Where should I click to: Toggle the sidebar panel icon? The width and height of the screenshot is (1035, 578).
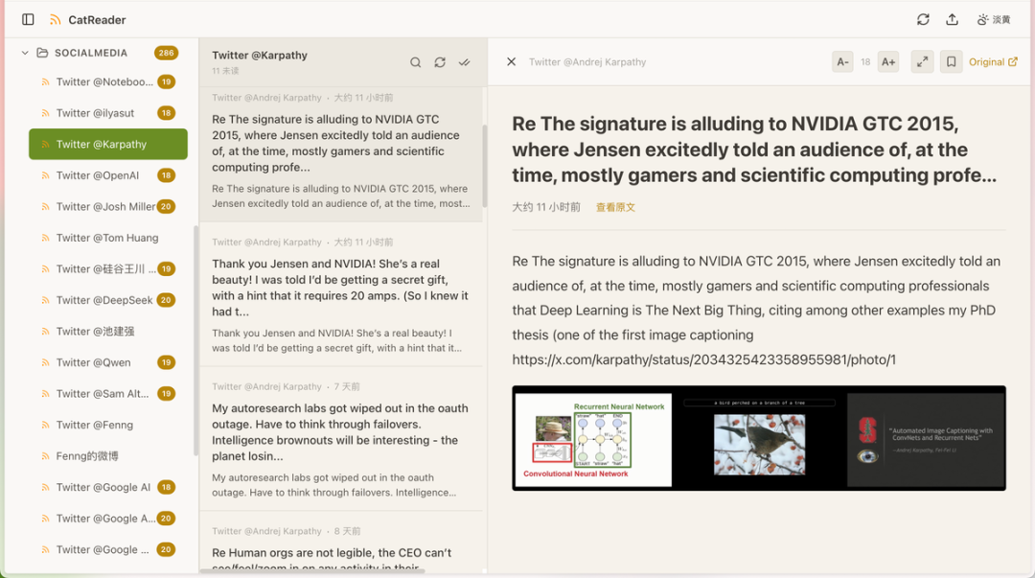point(28,19)
